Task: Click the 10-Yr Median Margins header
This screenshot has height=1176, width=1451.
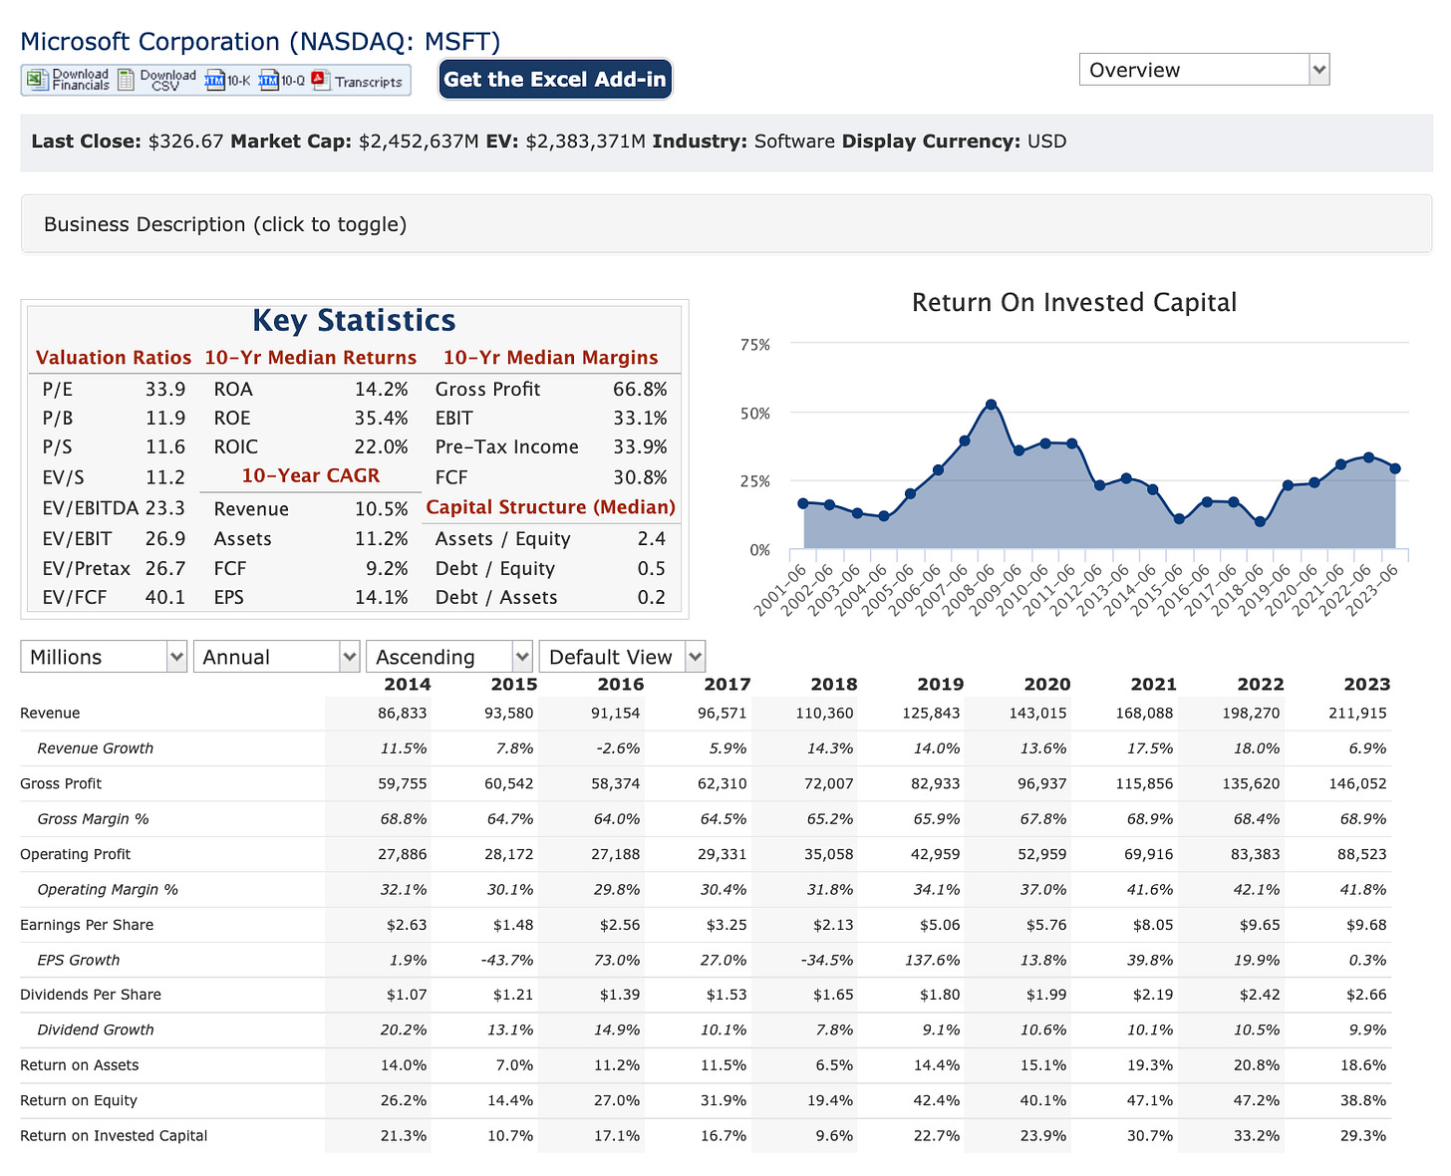Action: (551, 358)
